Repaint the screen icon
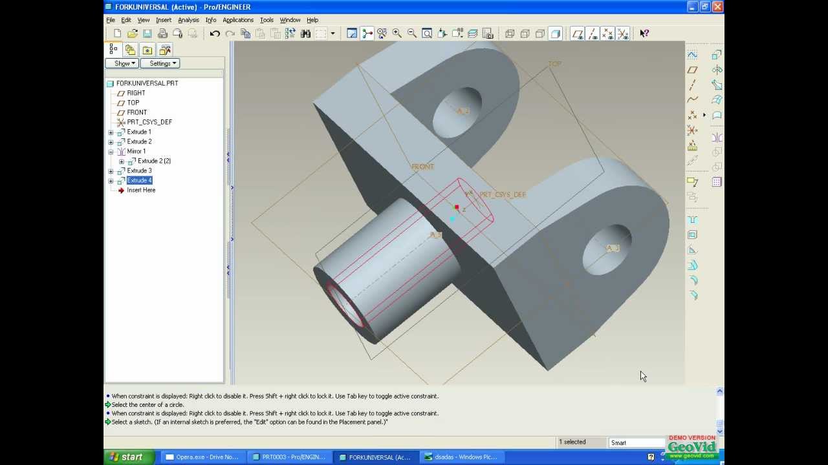Image resolution: width=828 pixels, height=465 pixels. tap(352, 34)
